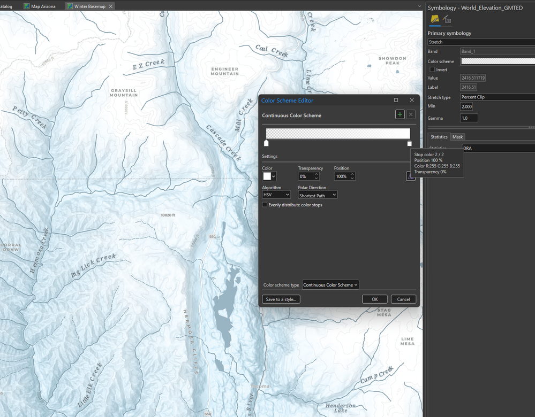The width and height of the screenshot is (535, 417).
Task: Click the disabled delete color stop icon
Action: [x=411, y=114]
